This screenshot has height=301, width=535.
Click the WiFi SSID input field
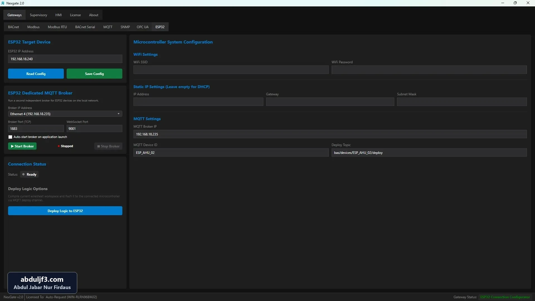231,70
